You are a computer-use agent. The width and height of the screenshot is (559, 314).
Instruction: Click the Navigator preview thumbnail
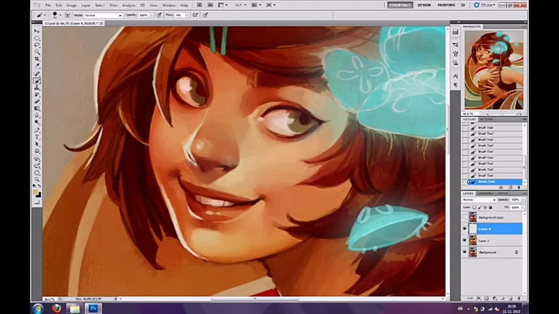(x=493, y=70)
